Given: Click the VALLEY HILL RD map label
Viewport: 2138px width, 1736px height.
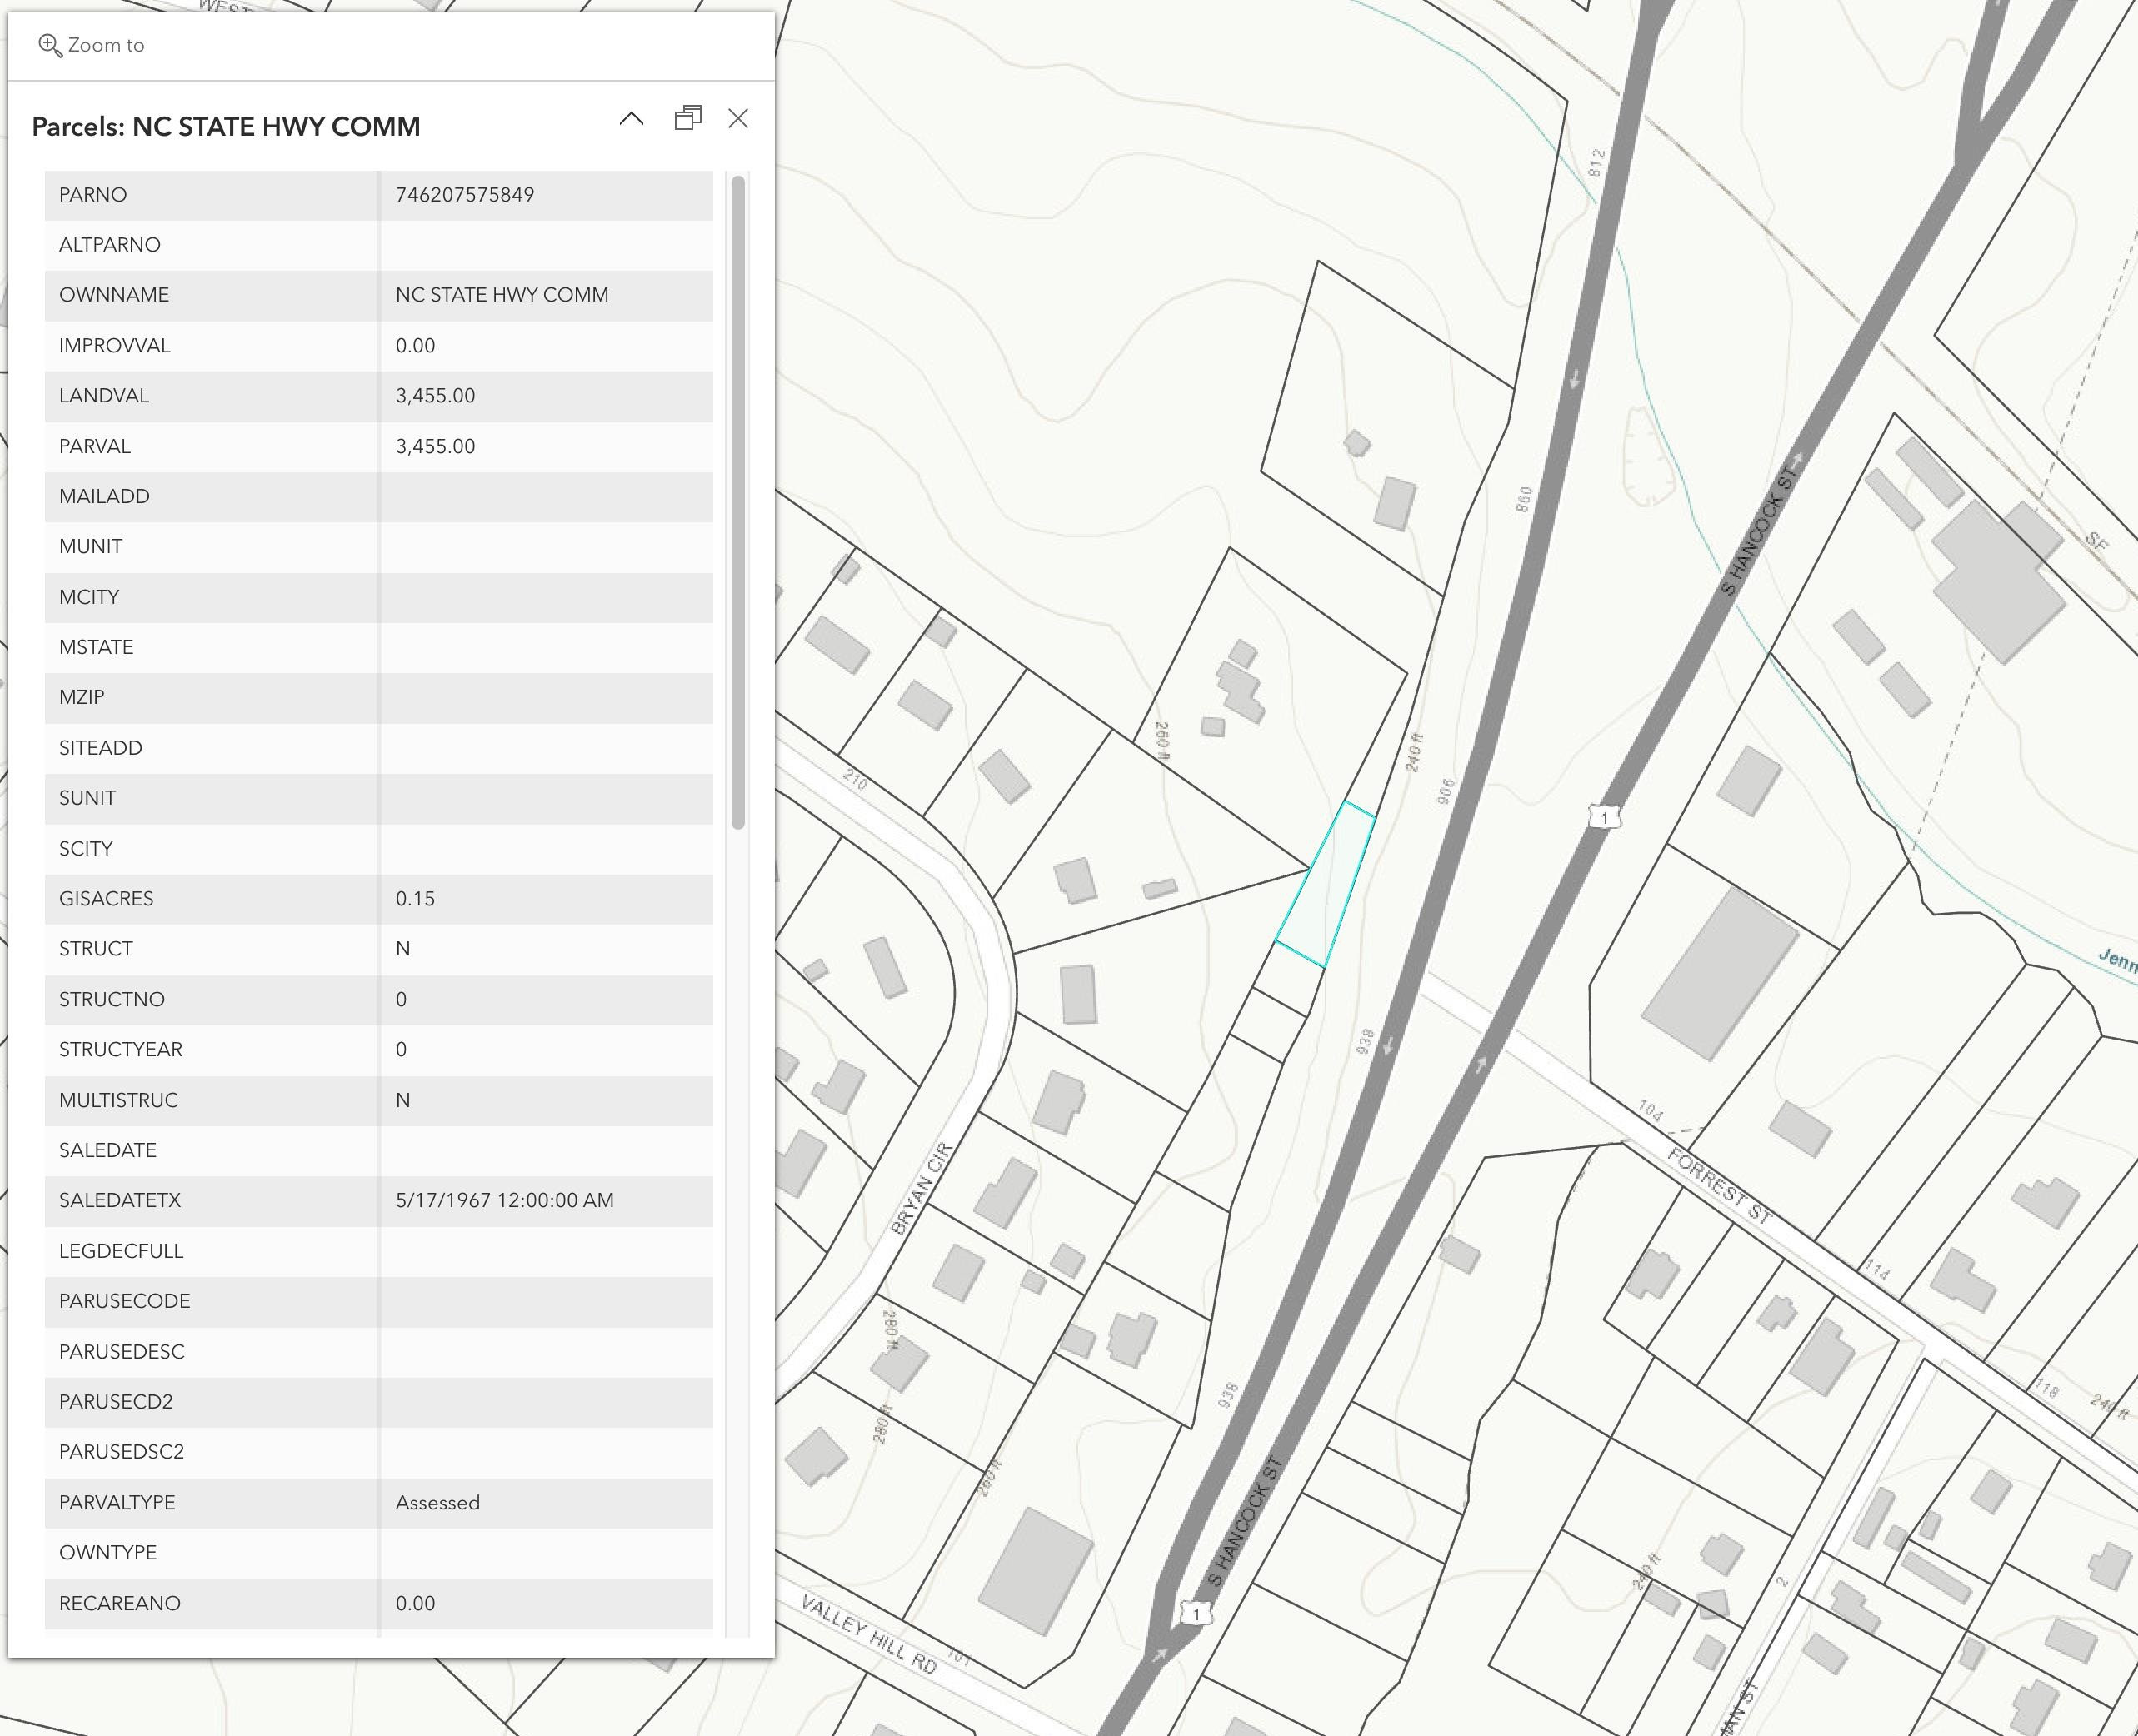Looking at the screenshot, I should tap(868, 1634).
